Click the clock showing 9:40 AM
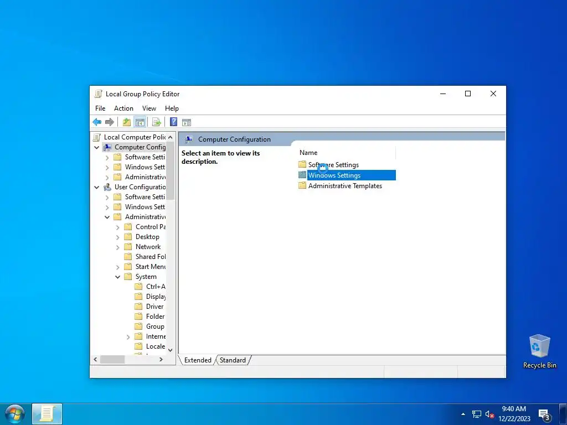The width and height of the screenshot is (567, 425). (x=514, y=409)
